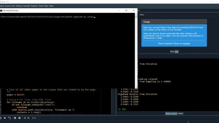
Task: Click the Object field label in Help pane
Action: coord(142,15)
